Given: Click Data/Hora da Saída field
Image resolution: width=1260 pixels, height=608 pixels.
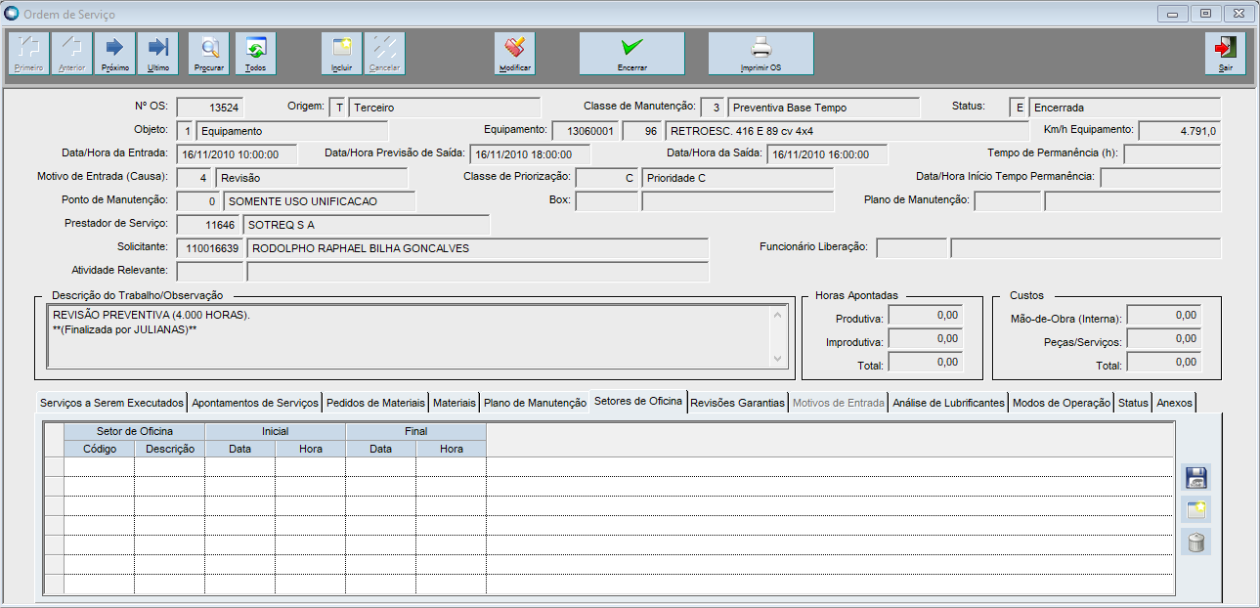Looking at the screenshot, I should pyautogui.click(x=827, y=154).
